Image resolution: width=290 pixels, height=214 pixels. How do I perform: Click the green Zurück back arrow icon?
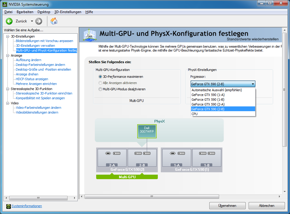coord(9,21)
